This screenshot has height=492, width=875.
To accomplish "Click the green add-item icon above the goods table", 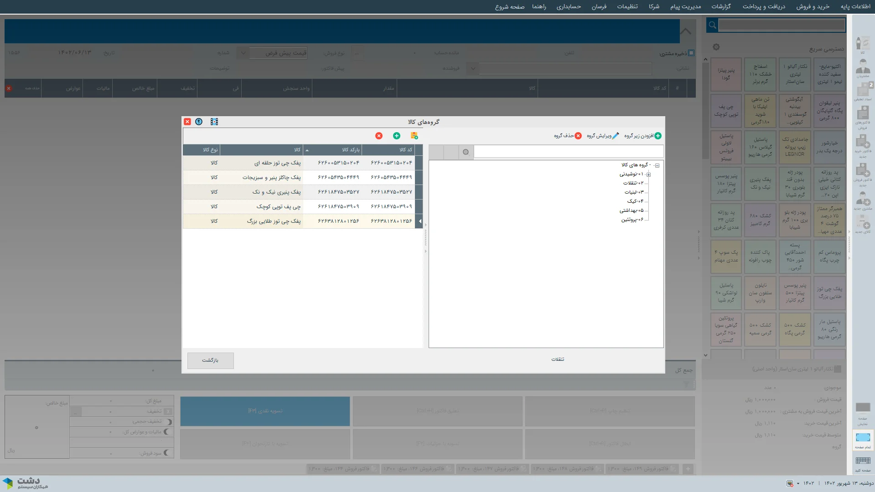I will 397,136.
